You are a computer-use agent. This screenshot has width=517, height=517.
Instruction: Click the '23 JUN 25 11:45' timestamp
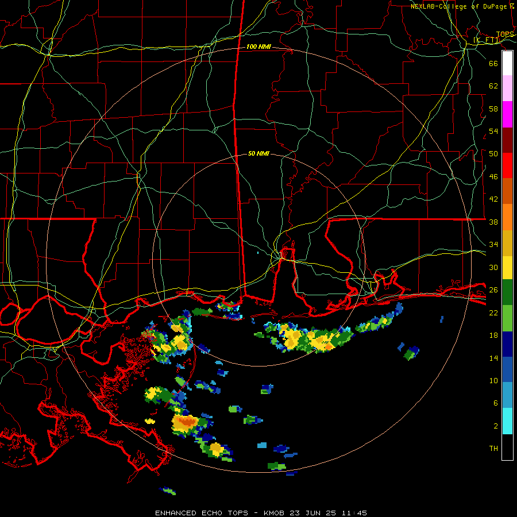click(328, 513)
